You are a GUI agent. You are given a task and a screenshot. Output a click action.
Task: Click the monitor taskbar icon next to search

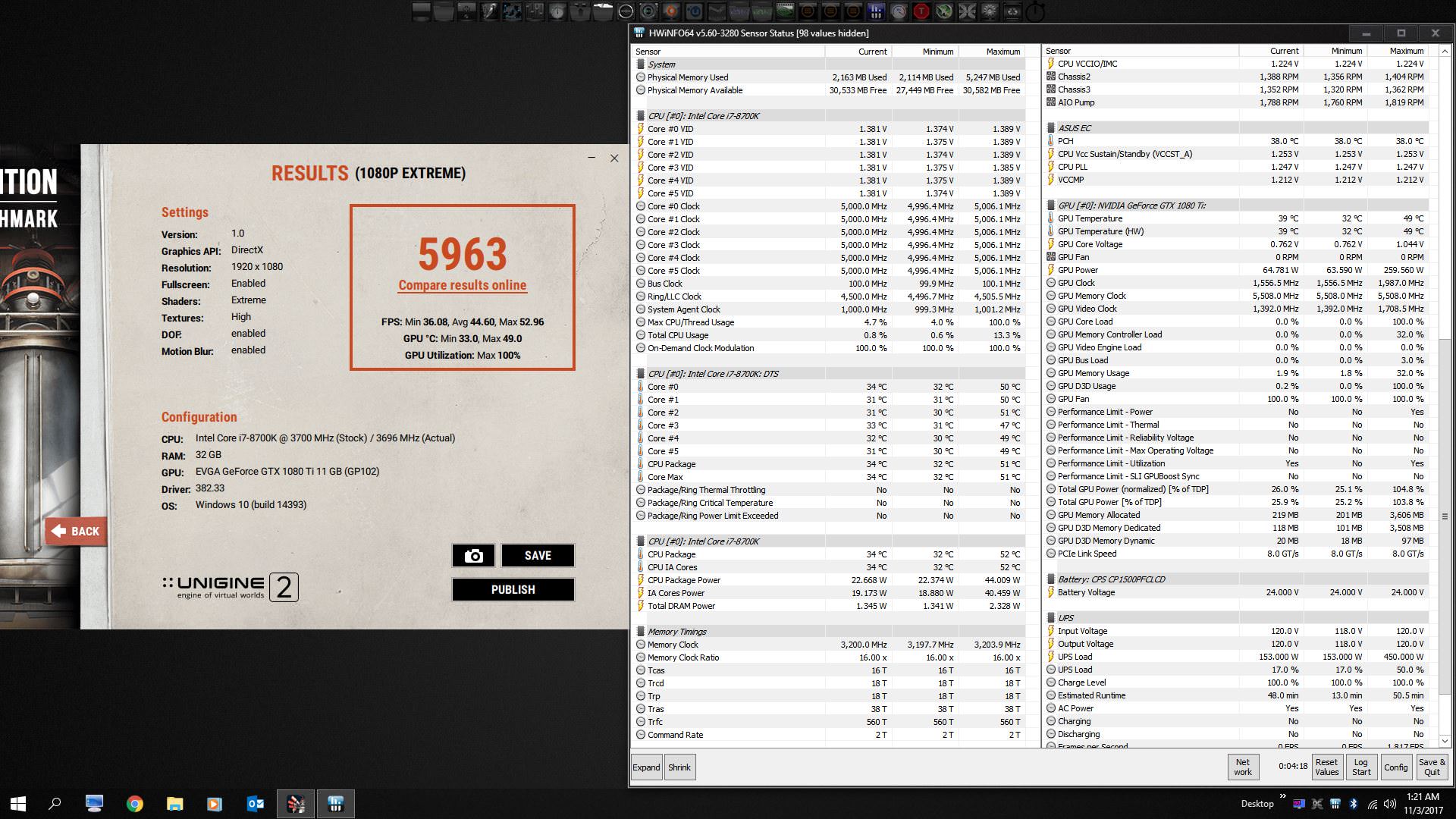click(x=95, y=804)
